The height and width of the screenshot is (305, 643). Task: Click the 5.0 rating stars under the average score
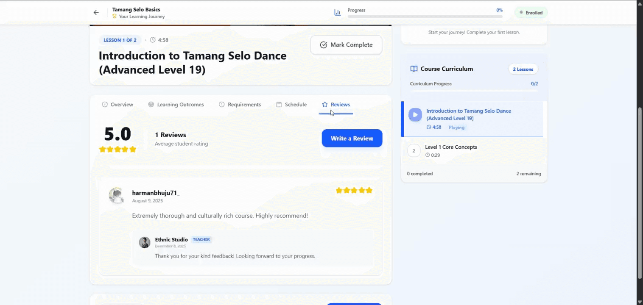117,149
